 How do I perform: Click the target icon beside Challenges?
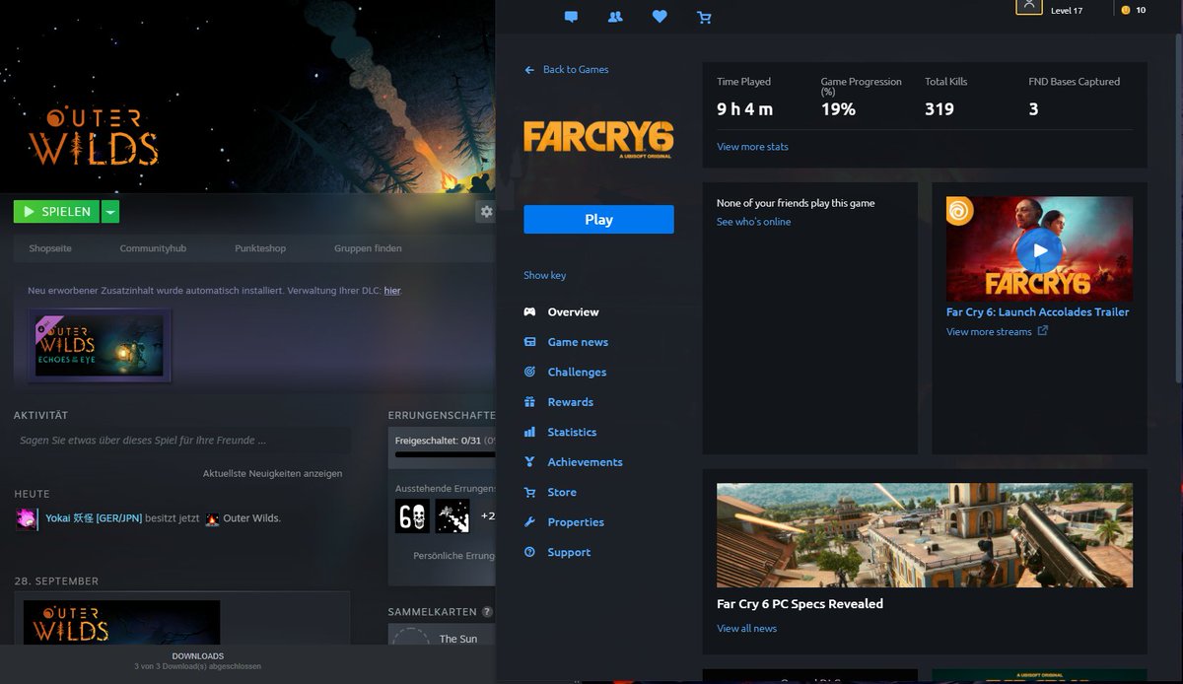point(529,372)
